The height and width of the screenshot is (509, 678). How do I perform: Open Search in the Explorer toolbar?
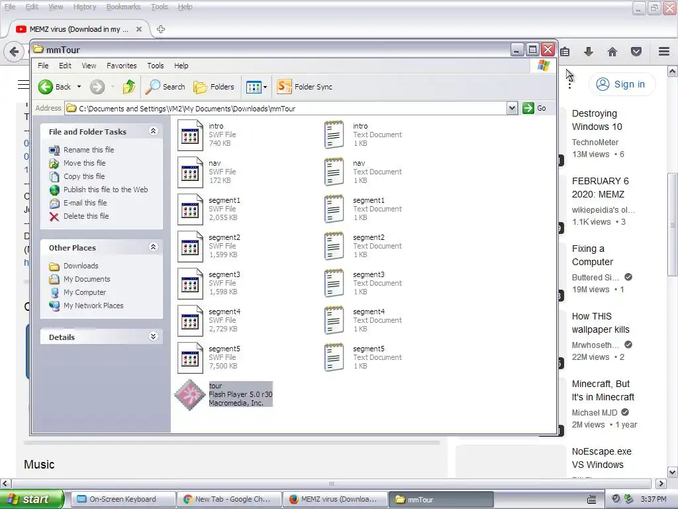165,87
